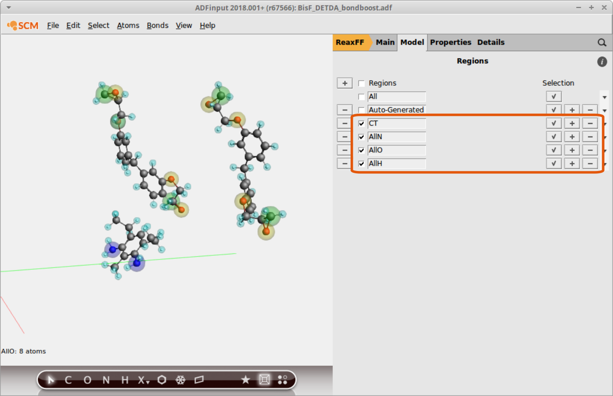Select atoms of Auto-Generated region checkmark
Viewport: 613px width, 396px height.
tap(554, 110)
